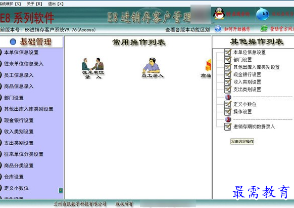Select 定义小数位 text in 其他操作列表 tree

tap(244, 104)
